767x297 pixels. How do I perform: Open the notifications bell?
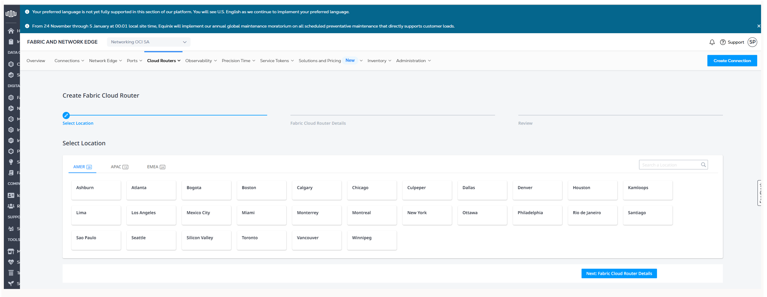[712, 42]
